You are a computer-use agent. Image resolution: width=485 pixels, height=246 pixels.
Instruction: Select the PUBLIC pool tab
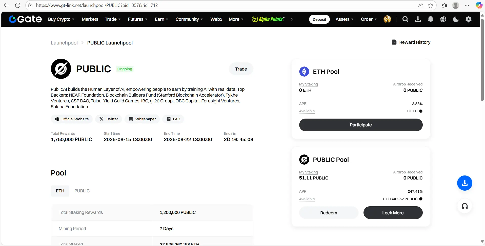point(82,191)
